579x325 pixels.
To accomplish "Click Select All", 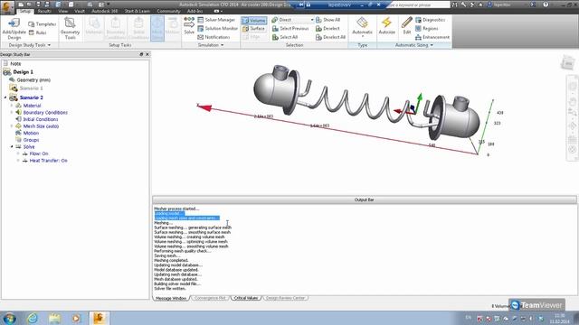I will [285, 37].
